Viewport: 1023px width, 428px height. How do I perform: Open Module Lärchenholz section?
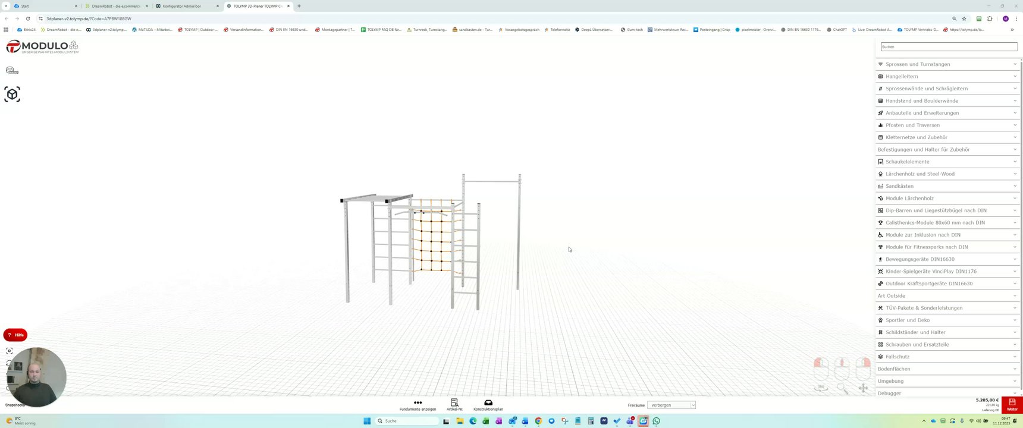coord(947,198)
